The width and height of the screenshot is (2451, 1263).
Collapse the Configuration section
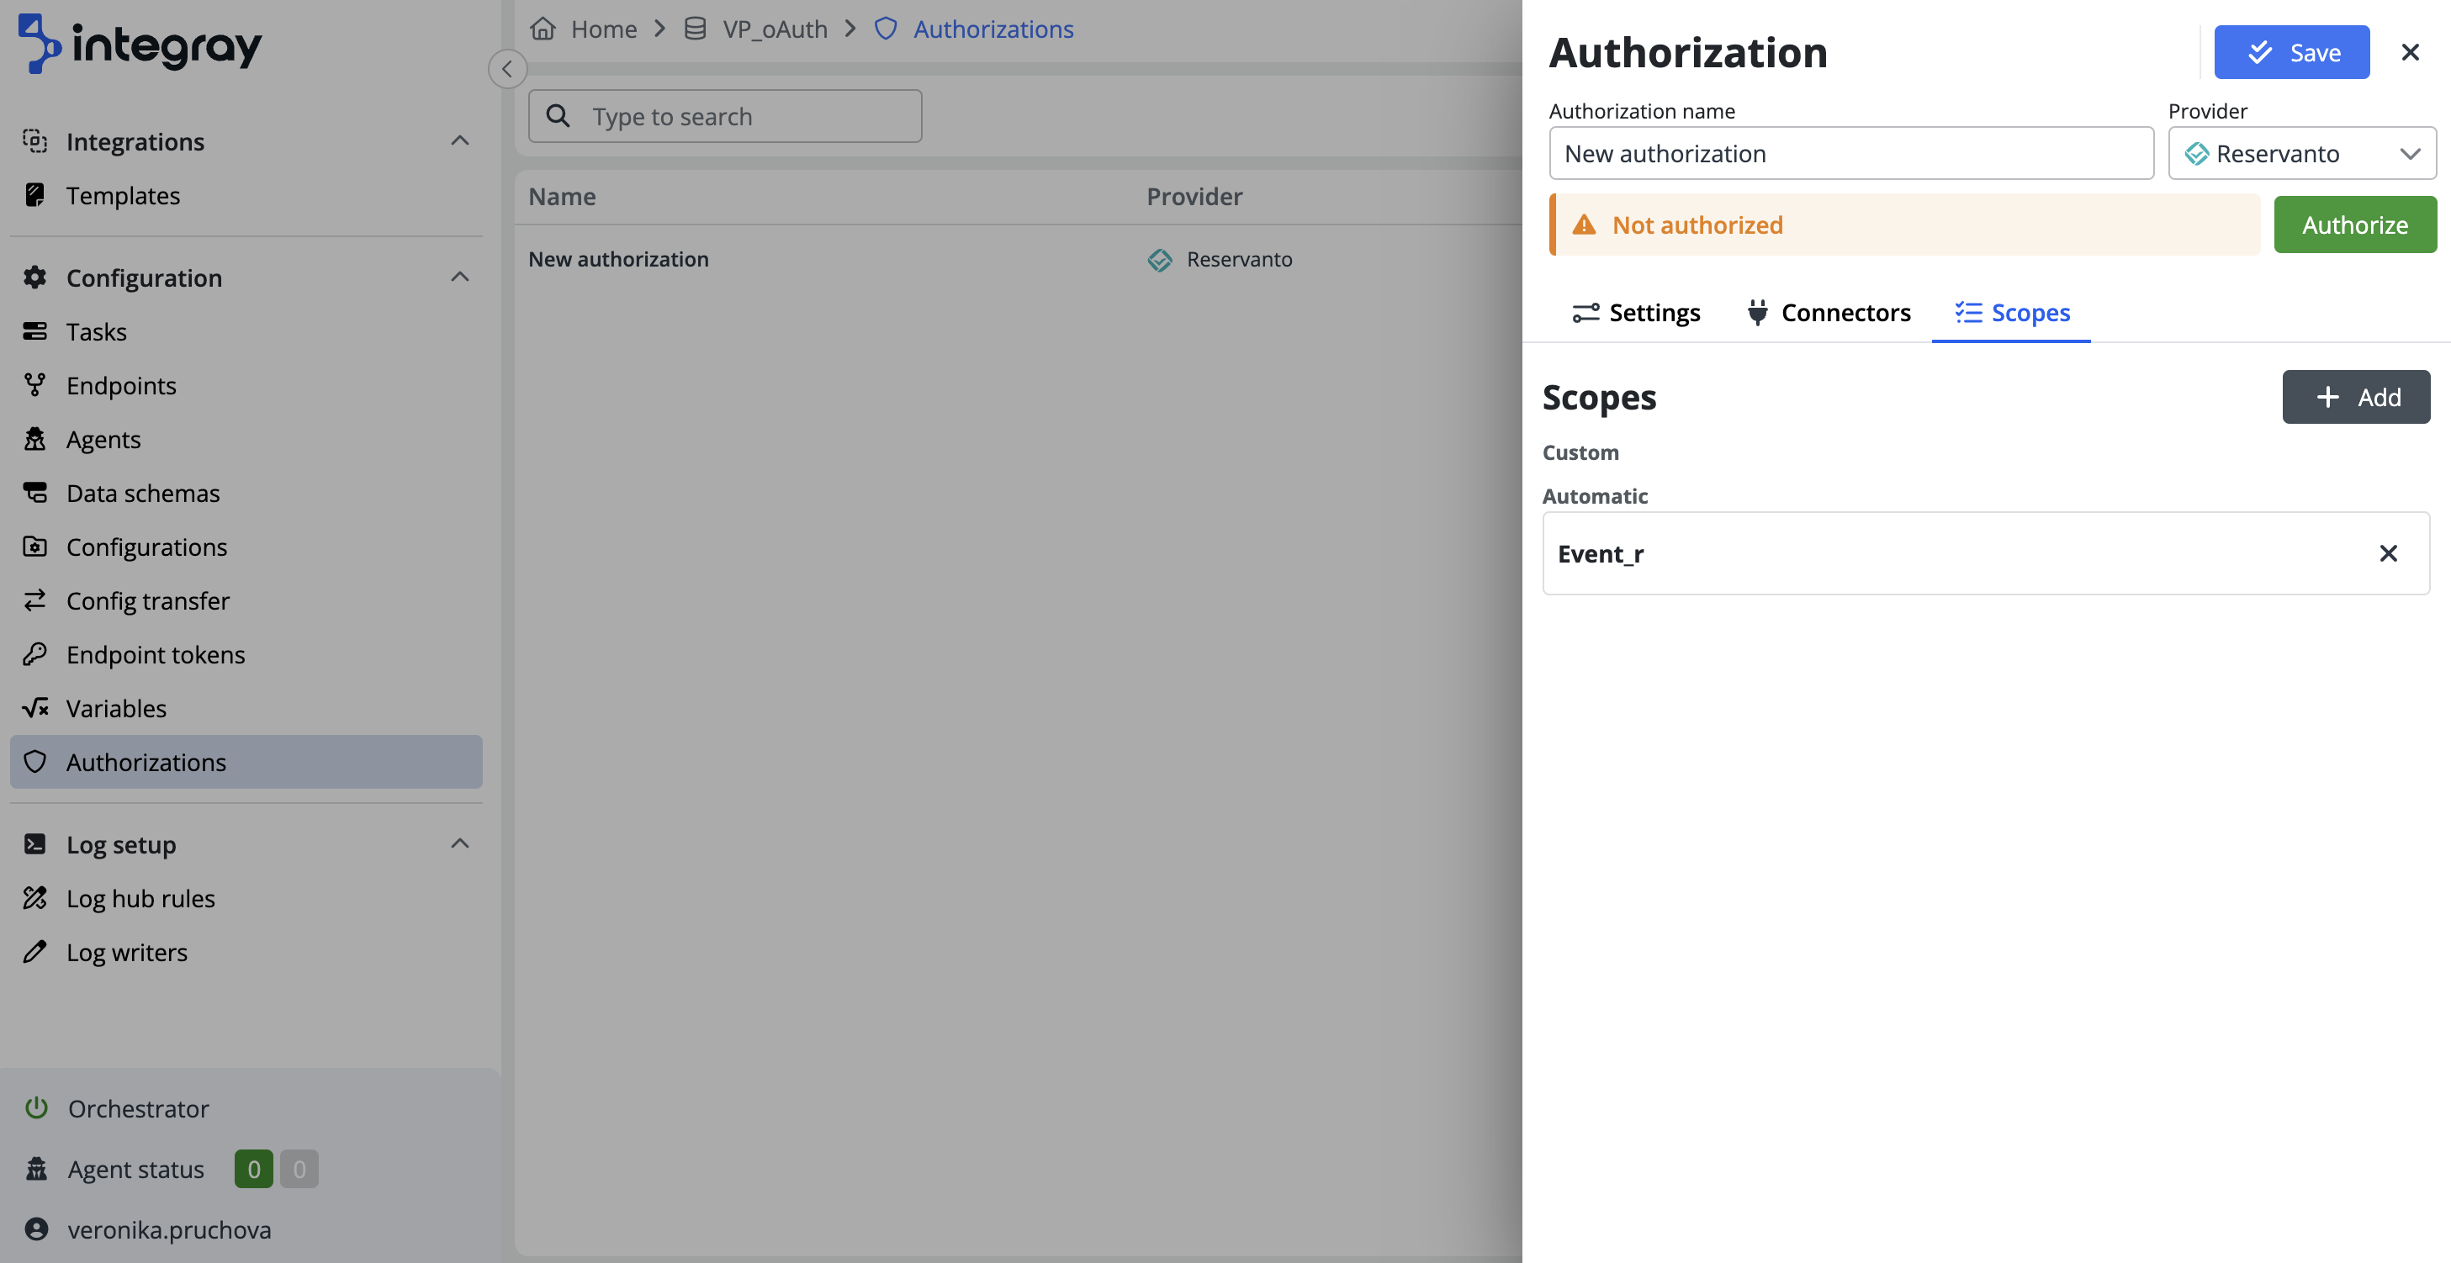459,277
